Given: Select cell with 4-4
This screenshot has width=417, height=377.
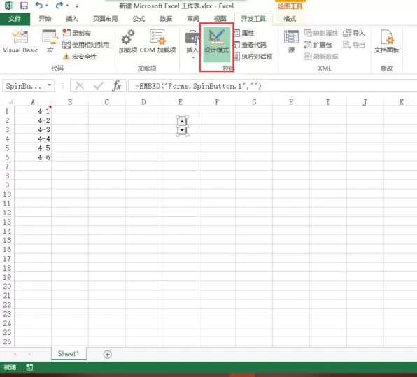Looking at the screenshot, I should [33, 138].
